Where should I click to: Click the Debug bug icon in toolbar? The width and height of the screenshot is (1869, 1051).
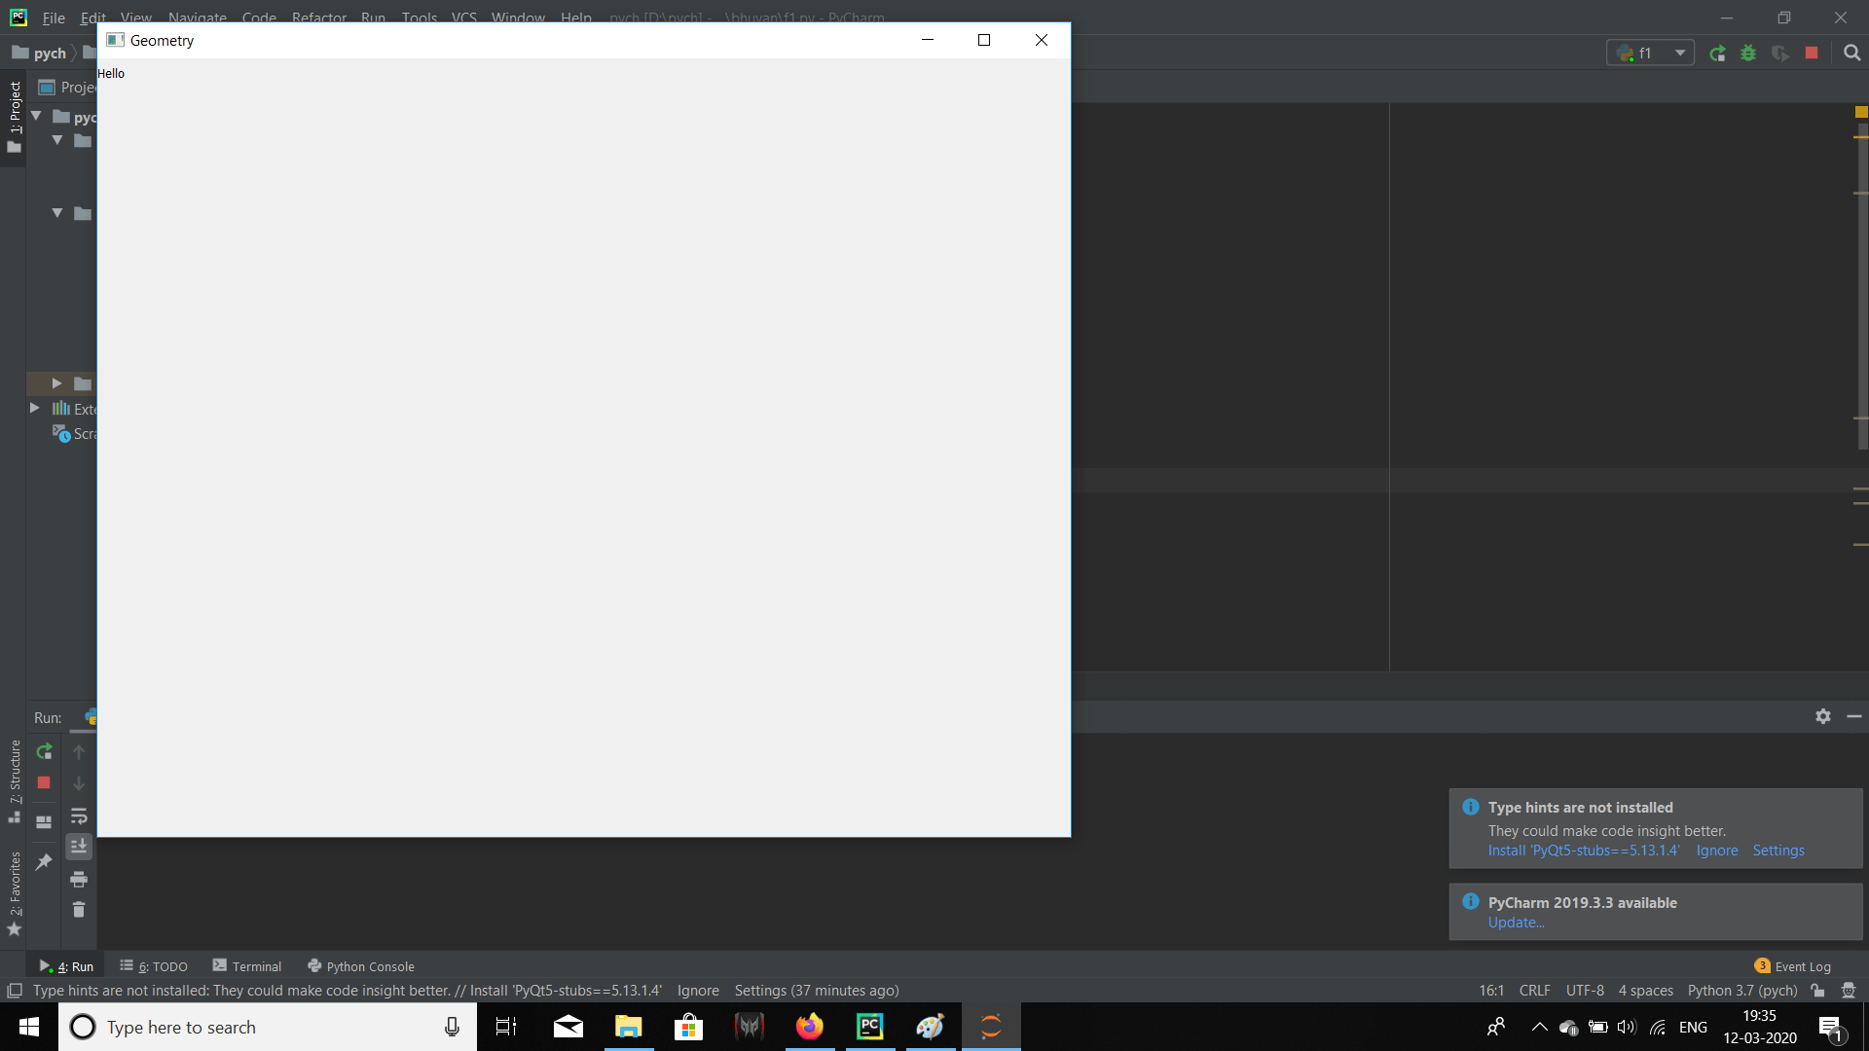1748,54
